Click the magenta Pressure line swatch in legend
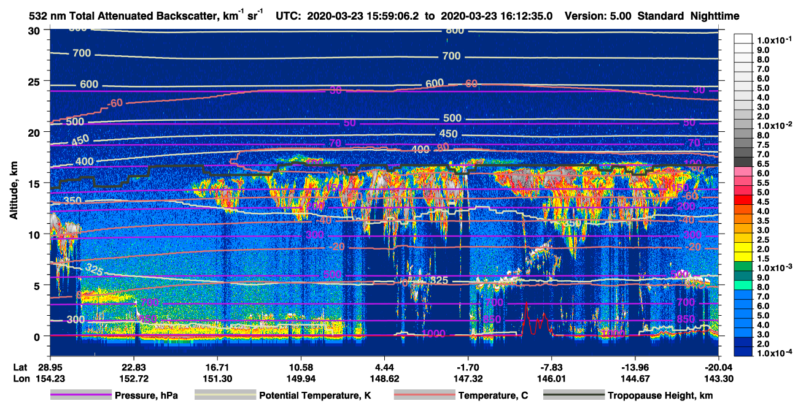 click(x=80, y=396)
